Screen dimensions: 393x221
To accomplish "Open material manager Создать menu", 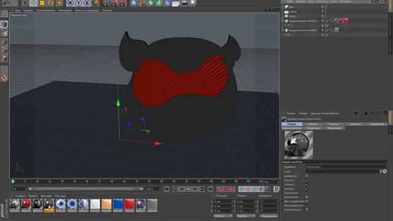I will tap(20, 196).
